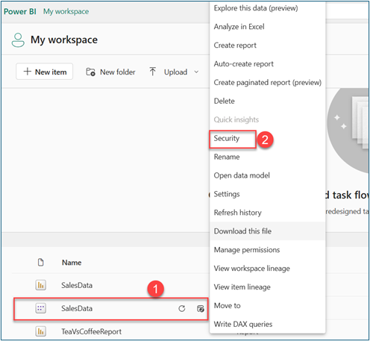
Task: Open Security for the semantic model
Action: point(227,138)
